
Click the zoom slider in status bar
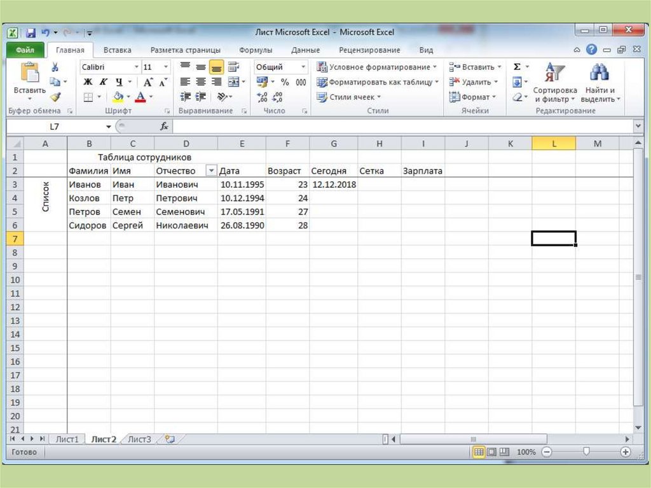586,452
